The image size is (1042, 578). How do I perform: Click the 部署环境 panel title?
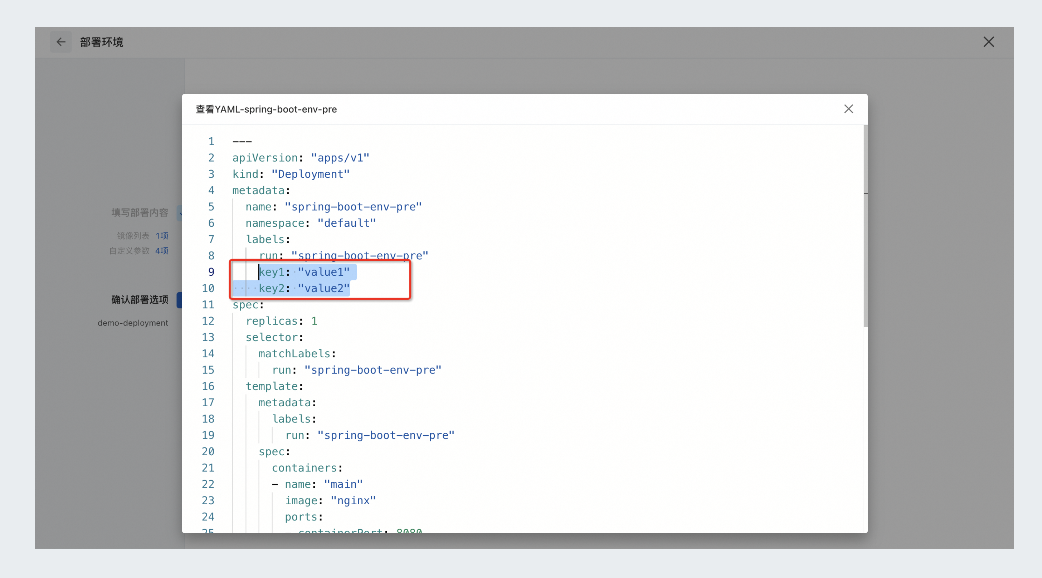(102, 42)
